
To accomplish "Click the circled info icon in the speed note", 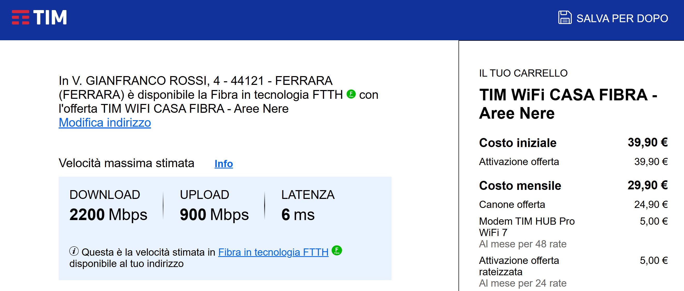I will (74, 251).
